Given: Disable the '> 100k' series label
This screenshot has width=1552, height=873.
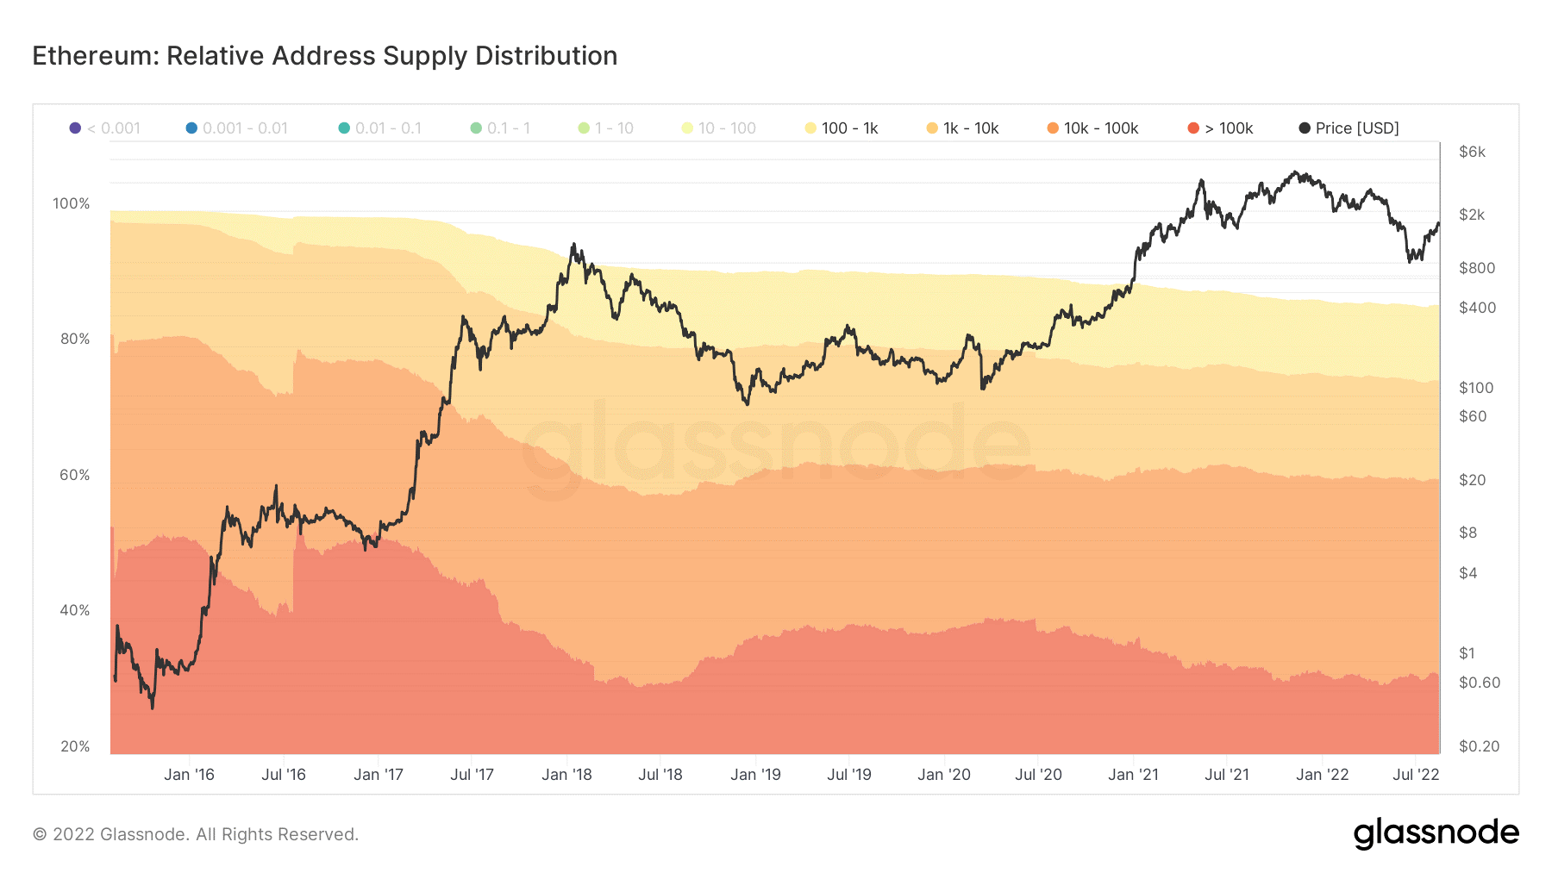Looking at the screenshot, I should tap(1229, 128).
